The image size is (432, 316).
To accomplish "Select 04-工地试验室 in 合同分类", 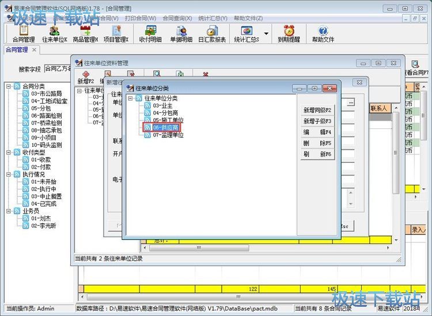I will (49, 101).
